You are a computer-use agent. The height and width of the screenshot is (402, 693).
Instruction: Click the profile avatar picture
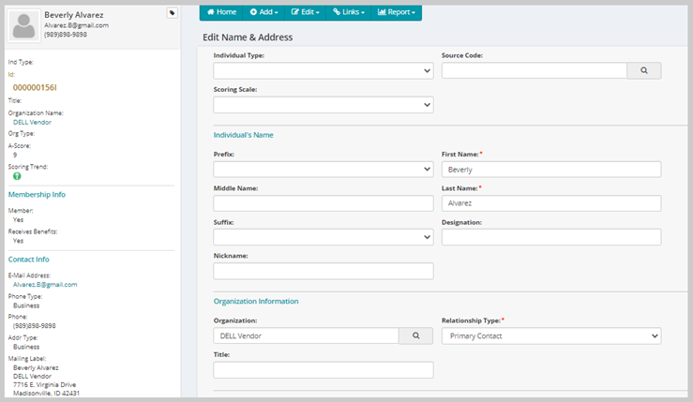23,25
